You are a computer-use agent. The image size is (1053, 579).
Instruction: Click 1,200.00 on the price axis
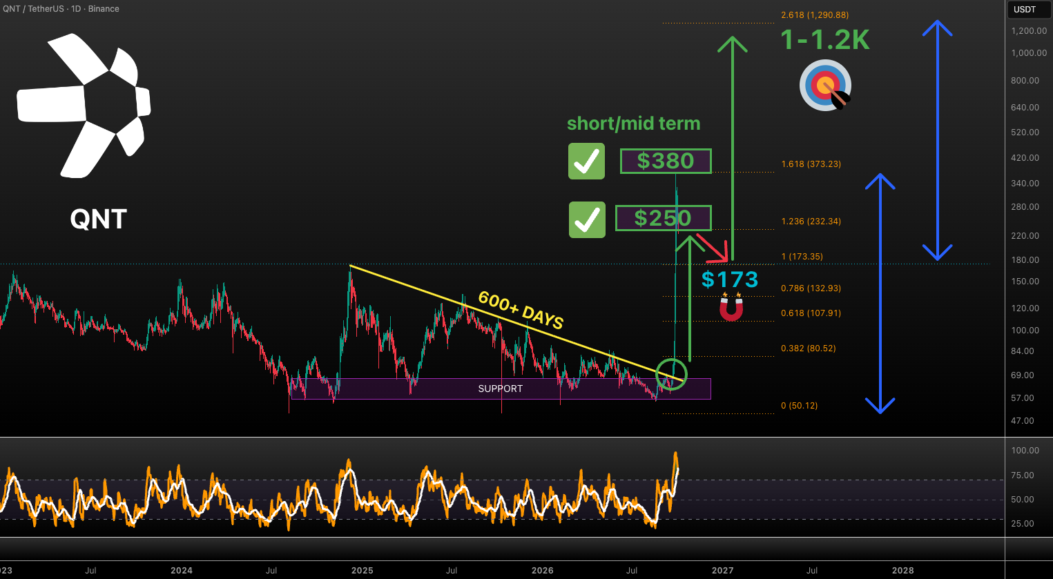(1029, 31)
